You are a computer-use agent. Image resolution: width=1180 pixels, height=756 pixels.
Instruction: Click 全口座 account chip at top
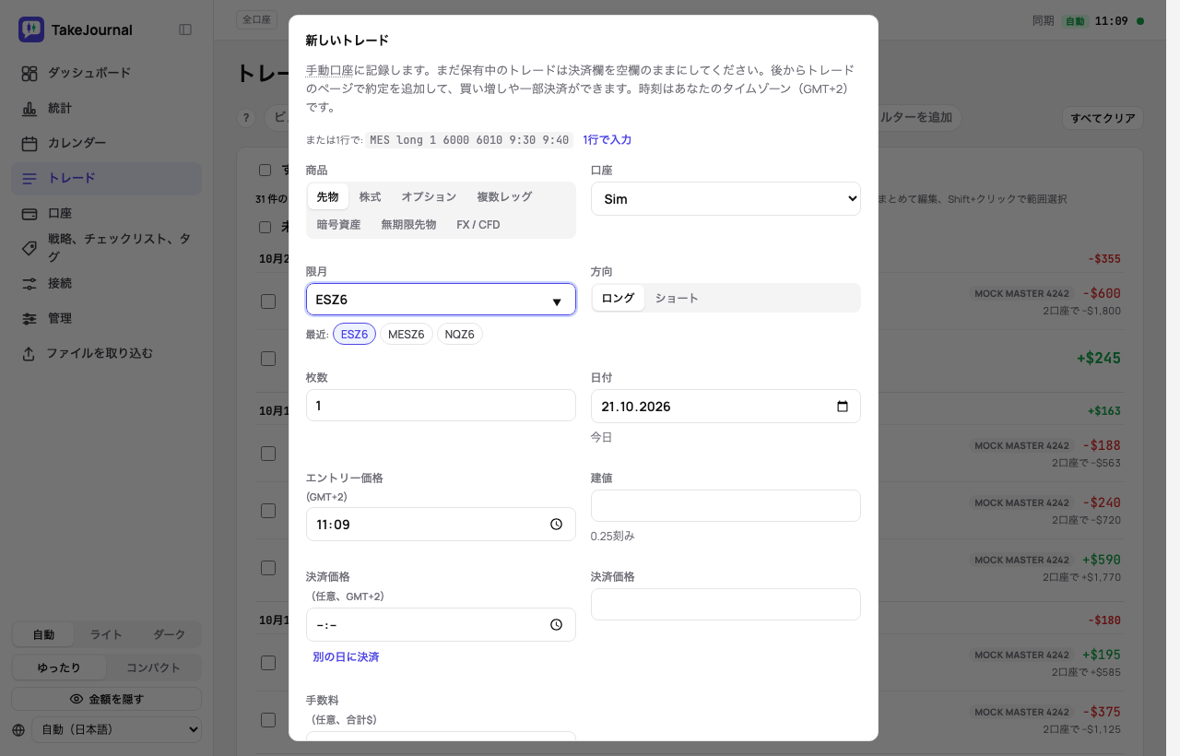tap(256, 19)
